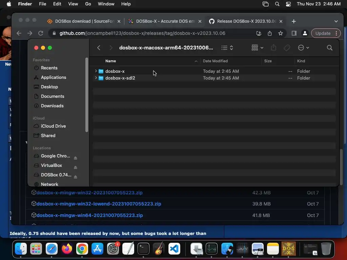Select the dosbox-x-sdl2 folder row
Screen dimensions: 347x260
click(x=214, y=78)
